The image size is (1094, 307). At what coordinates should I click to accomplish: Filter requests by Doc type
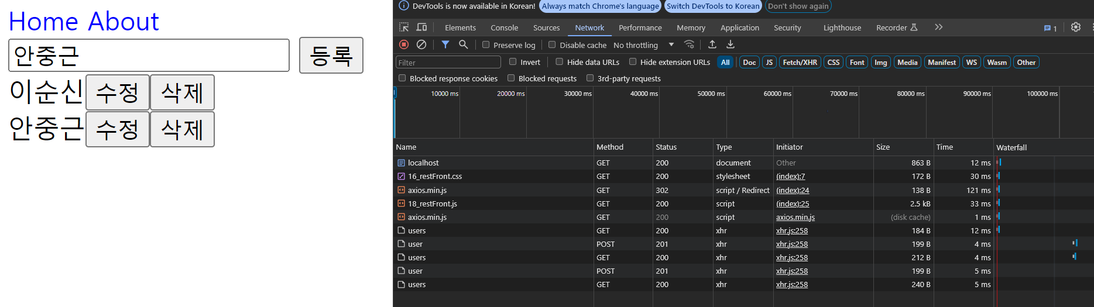tap(749, 63)
